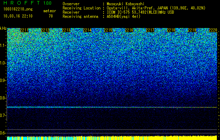Click the meteor count value 78
Screen dimensions: 220x140
51,16
